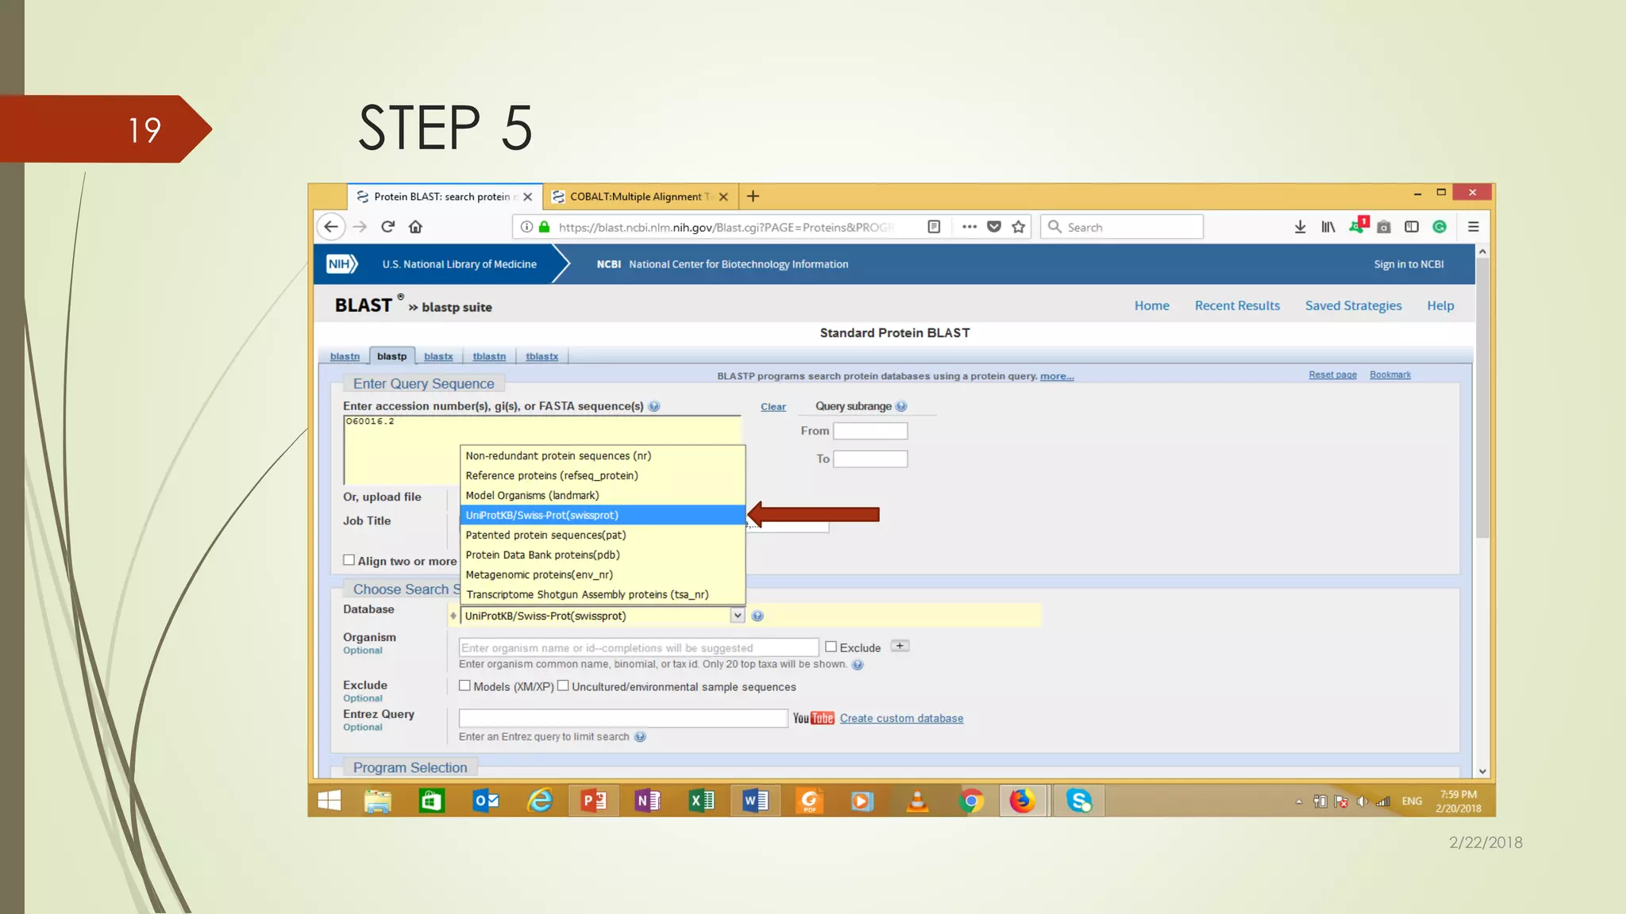Enable Uncultured/environmental sample sequences checkbox
The image size is (1626, 914).
(563, 685)
